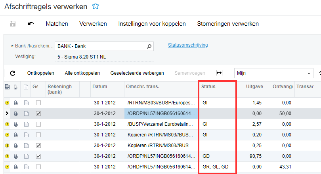The image size is (321, 174).
Task: Uncheck the box on the 50,00 row
Action: (38, 113)
